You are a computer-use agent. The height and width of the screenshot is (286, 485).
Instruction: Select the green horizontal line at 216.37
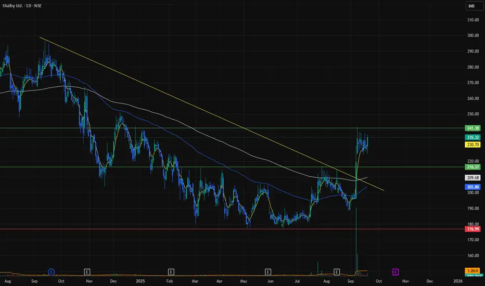click(232, 167)
